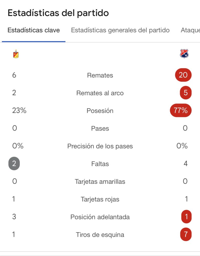Click the Precisión de los pases label
This screenshot has width=200, height=256.
tap(100, 146)
